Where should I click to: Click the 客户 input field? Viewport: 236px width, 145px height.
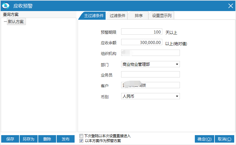(150, 85)
